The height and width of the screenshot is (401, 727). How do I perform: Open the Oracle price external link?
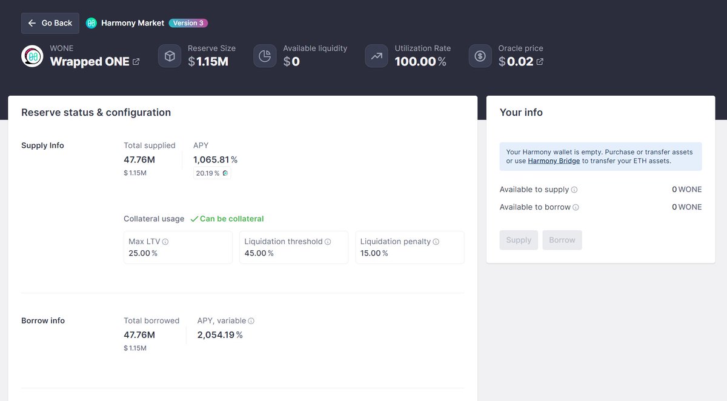point(540,62)
